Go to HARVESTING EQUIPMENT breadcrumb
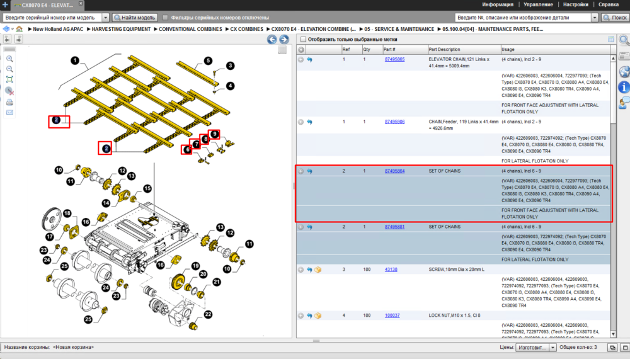 pos(121,29)
